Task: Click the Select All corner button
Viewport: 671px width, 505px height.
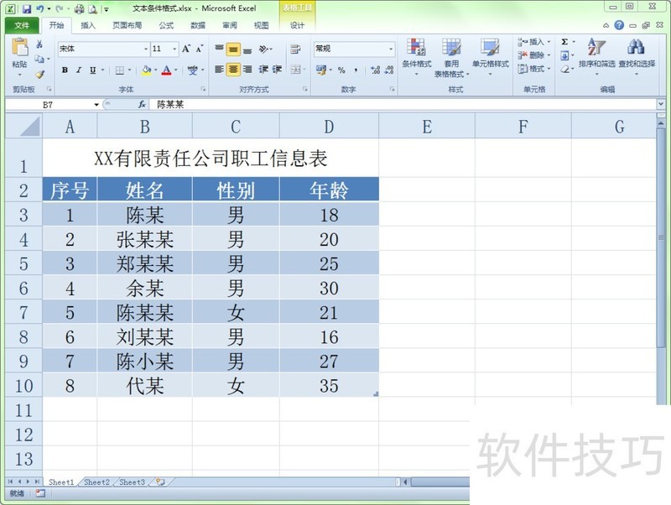Action: pos(23,127)
